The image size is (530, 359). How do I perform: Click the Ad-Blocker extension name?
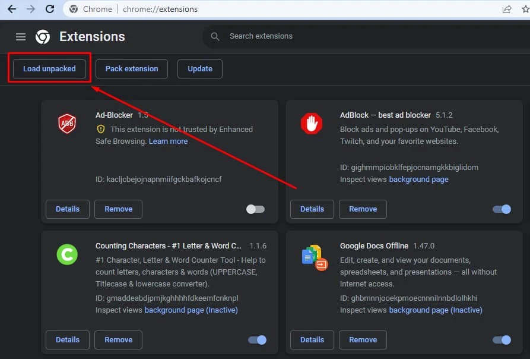[x=114, y=115]
